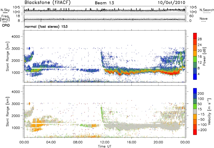Select the "−200" velocity scale label

[x=202, y=130]
